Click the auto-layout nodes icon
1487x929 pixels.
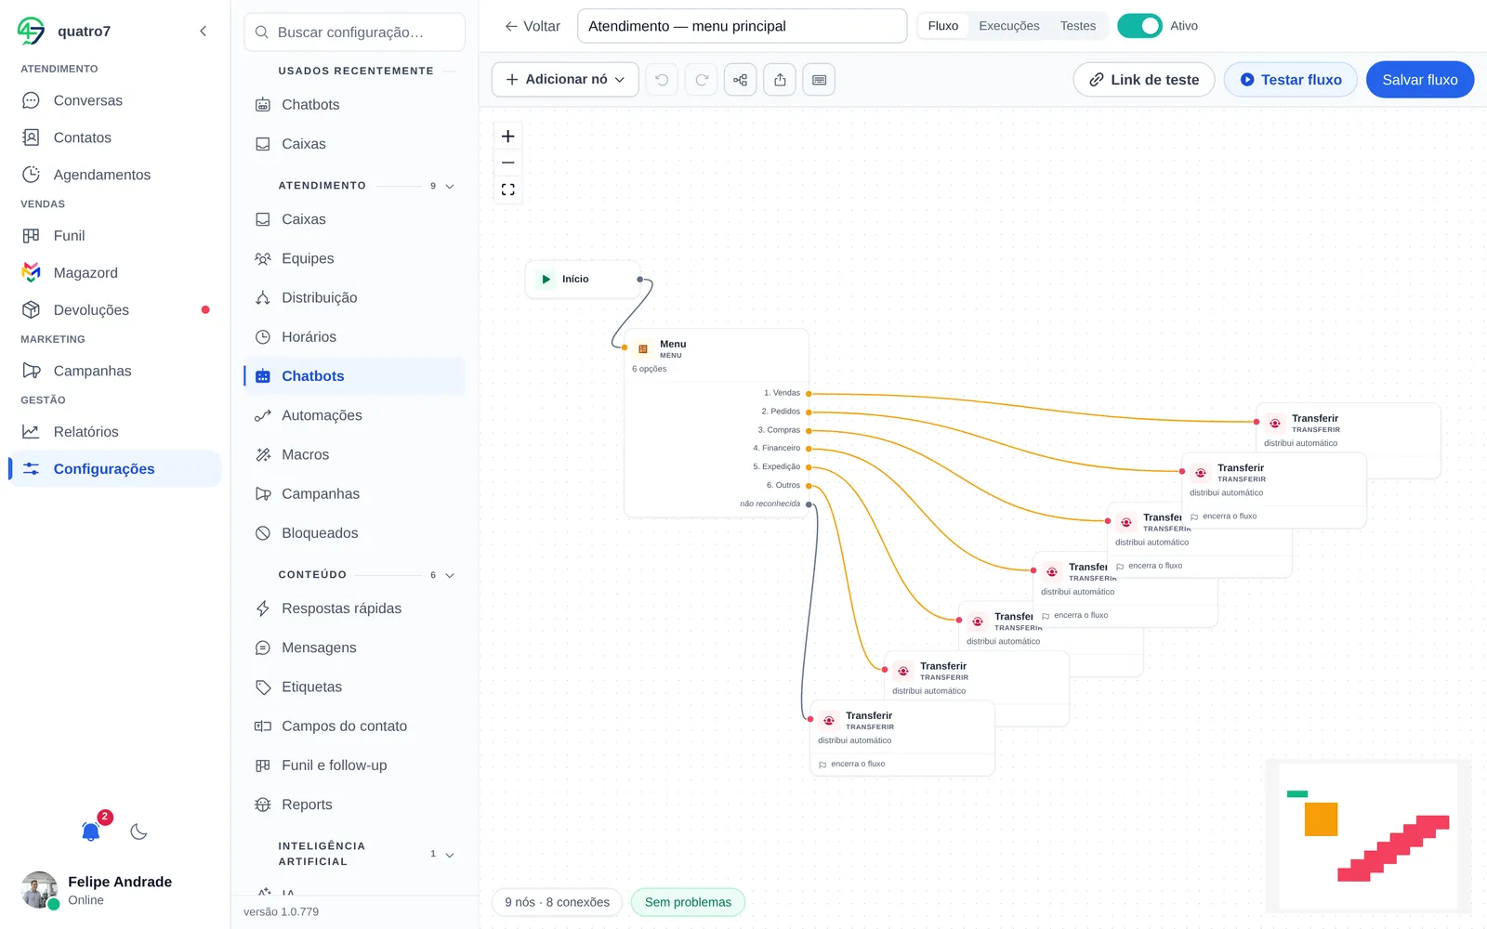click(741, 80)
